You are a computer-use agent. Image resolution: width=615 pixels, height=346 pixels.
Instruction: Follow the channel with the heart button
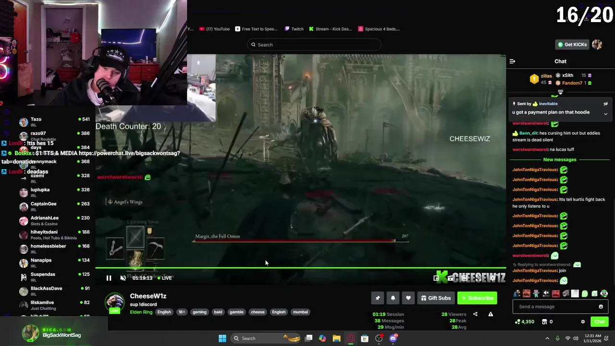tap(408, 298)
